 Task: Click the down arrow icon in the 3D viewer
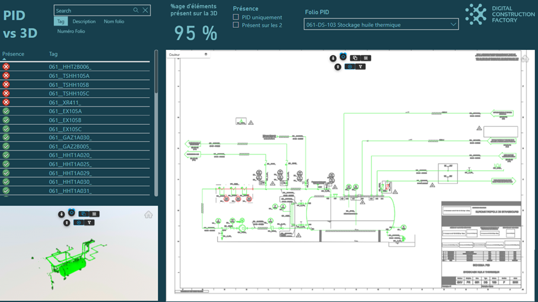[x=61, y=214]
